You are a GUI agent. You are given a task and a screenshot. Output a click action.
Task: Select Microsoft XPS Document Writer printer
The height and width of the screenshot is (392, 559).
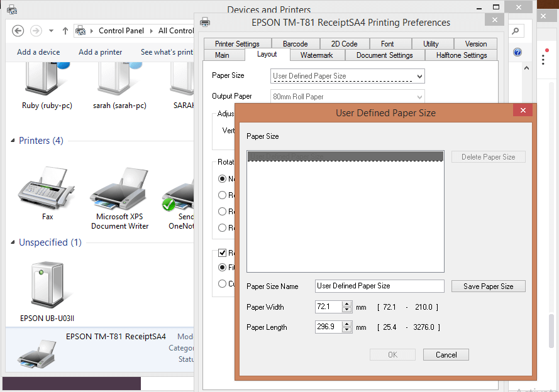point(119,188)
